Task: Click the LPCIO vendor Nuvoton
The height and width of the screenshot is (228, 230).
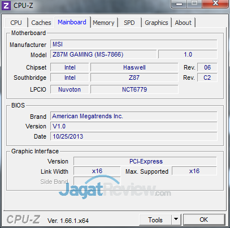Action: pyautogui.click(x=70, y=89)
